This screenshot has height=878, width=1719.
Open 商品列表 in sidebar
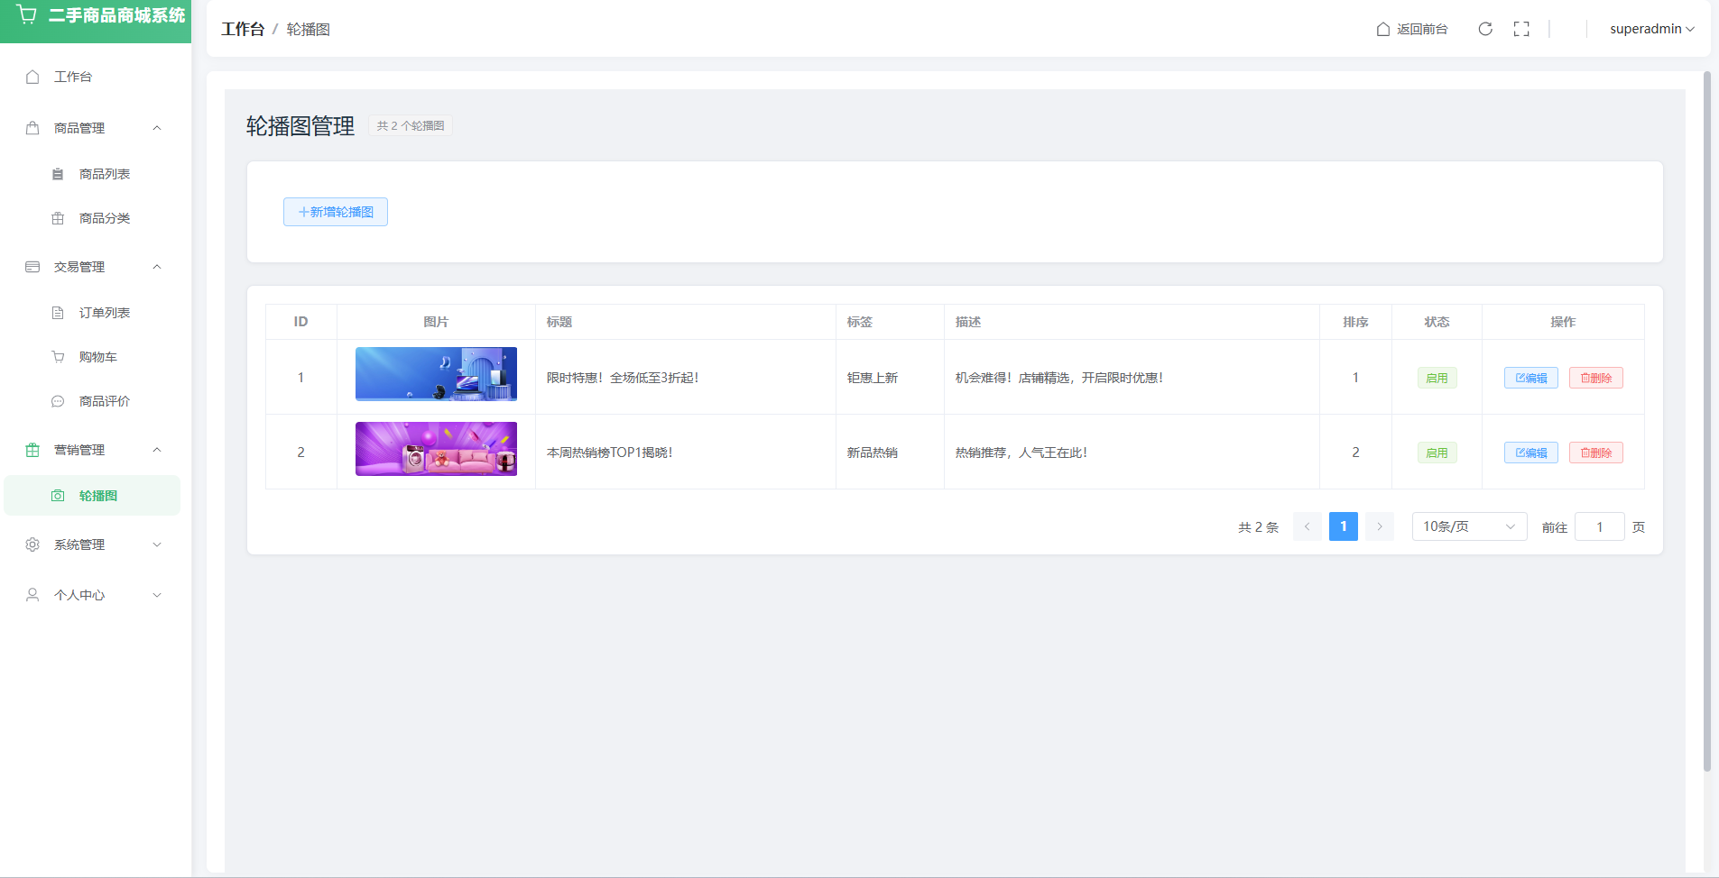click(104, 174)
